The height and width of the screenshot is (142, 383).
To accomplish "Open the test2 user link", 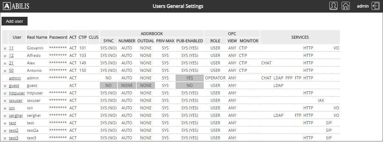I will (13, 130).
